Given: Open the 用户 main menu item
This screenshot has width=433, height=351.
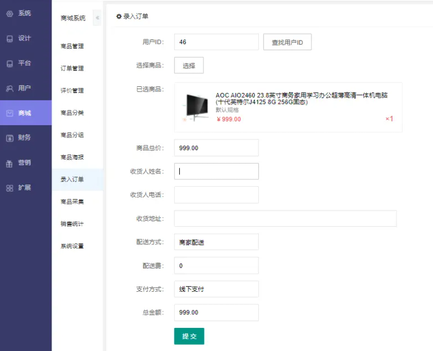Looking at the screenshot, I should click(25, 88).
